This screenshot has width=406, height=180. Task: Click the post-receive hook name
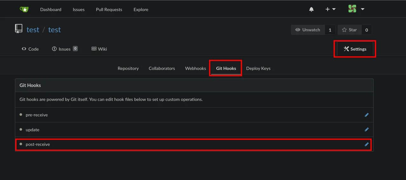click(38, 144)
